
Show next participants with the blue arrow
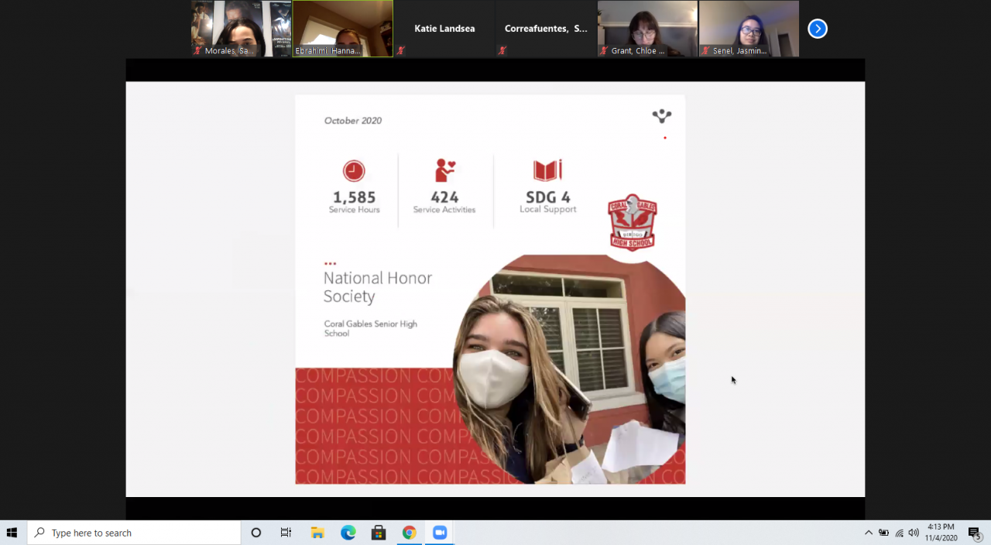click(x=818, y=29)
